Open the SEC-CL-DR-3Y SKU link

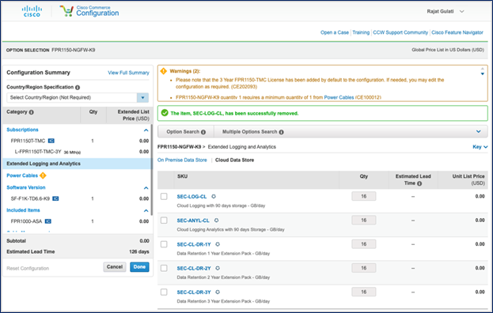[x=194, y=292]
